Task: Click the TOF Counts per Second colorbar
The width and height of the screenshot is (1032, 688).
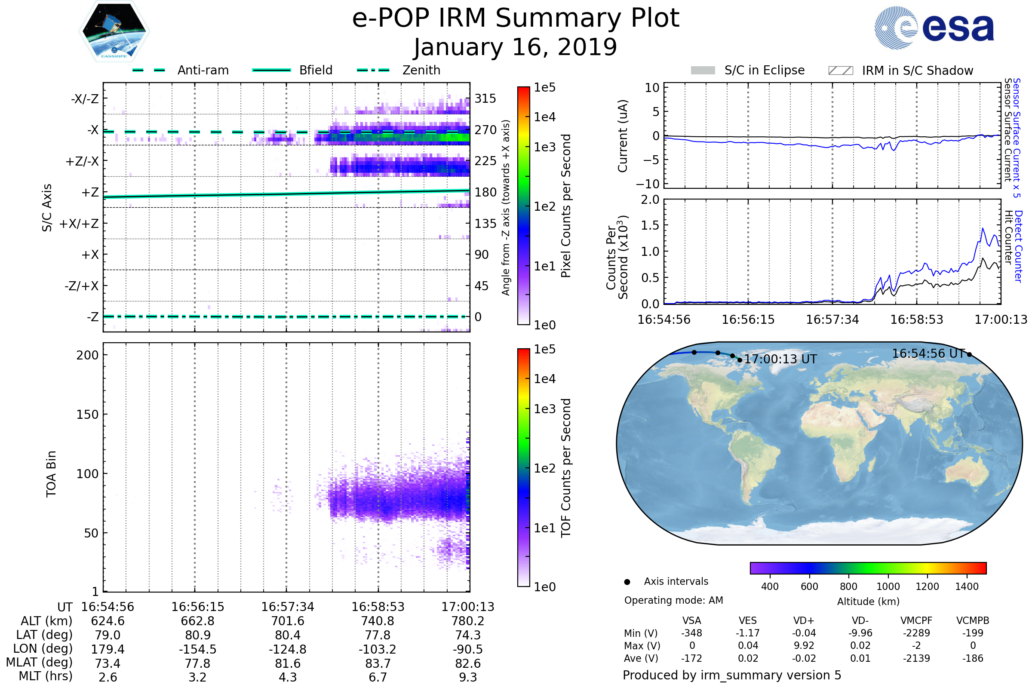Action: [524, 468]
